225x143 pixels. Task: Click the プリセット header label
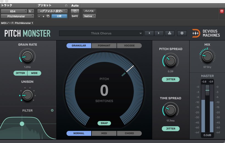44,5
